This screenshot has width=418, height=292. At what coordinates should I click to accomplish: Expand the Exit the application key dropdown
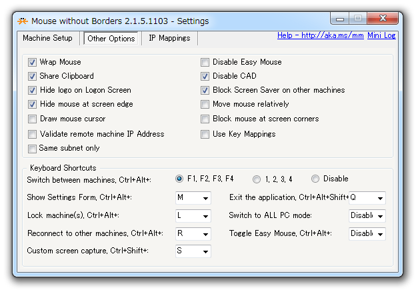(367, 198)
